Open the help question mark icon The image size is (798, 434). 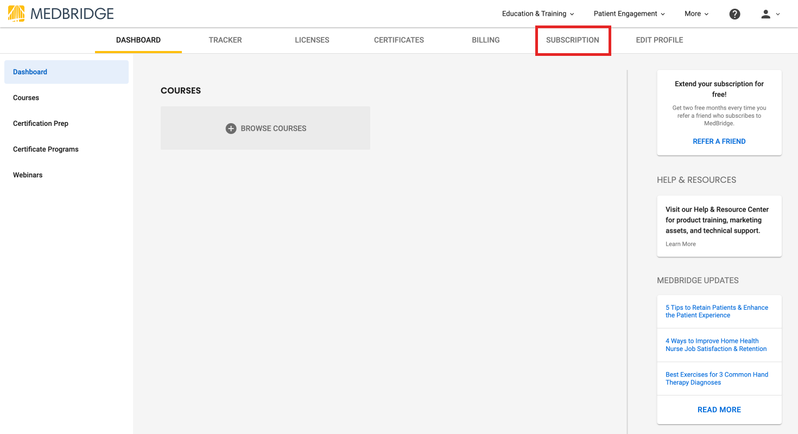click(x=734, y=14)
